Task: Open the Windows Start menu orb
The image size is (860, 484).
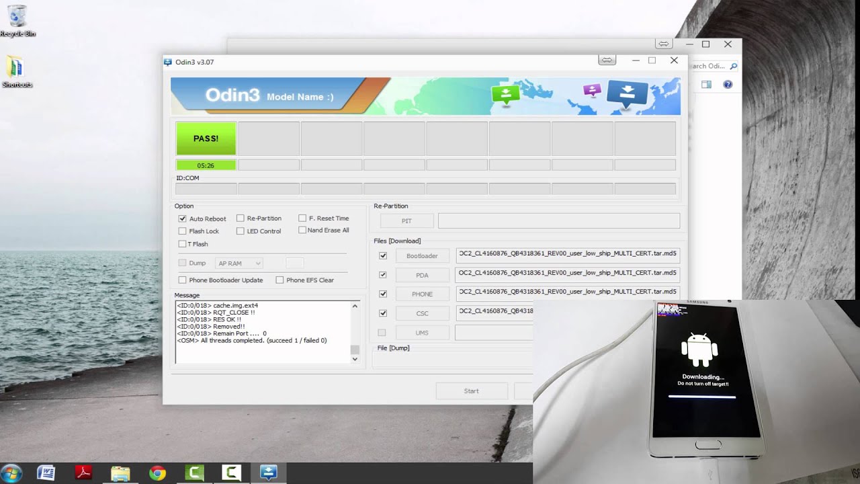Action: tap(12, 473)
